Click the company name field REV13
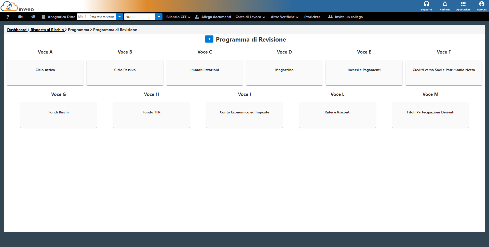Screen dimensions: 489x247 [96, 17]
